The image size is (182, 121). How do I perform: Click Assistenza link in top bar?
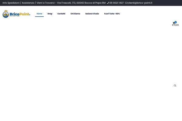(28, 3)
